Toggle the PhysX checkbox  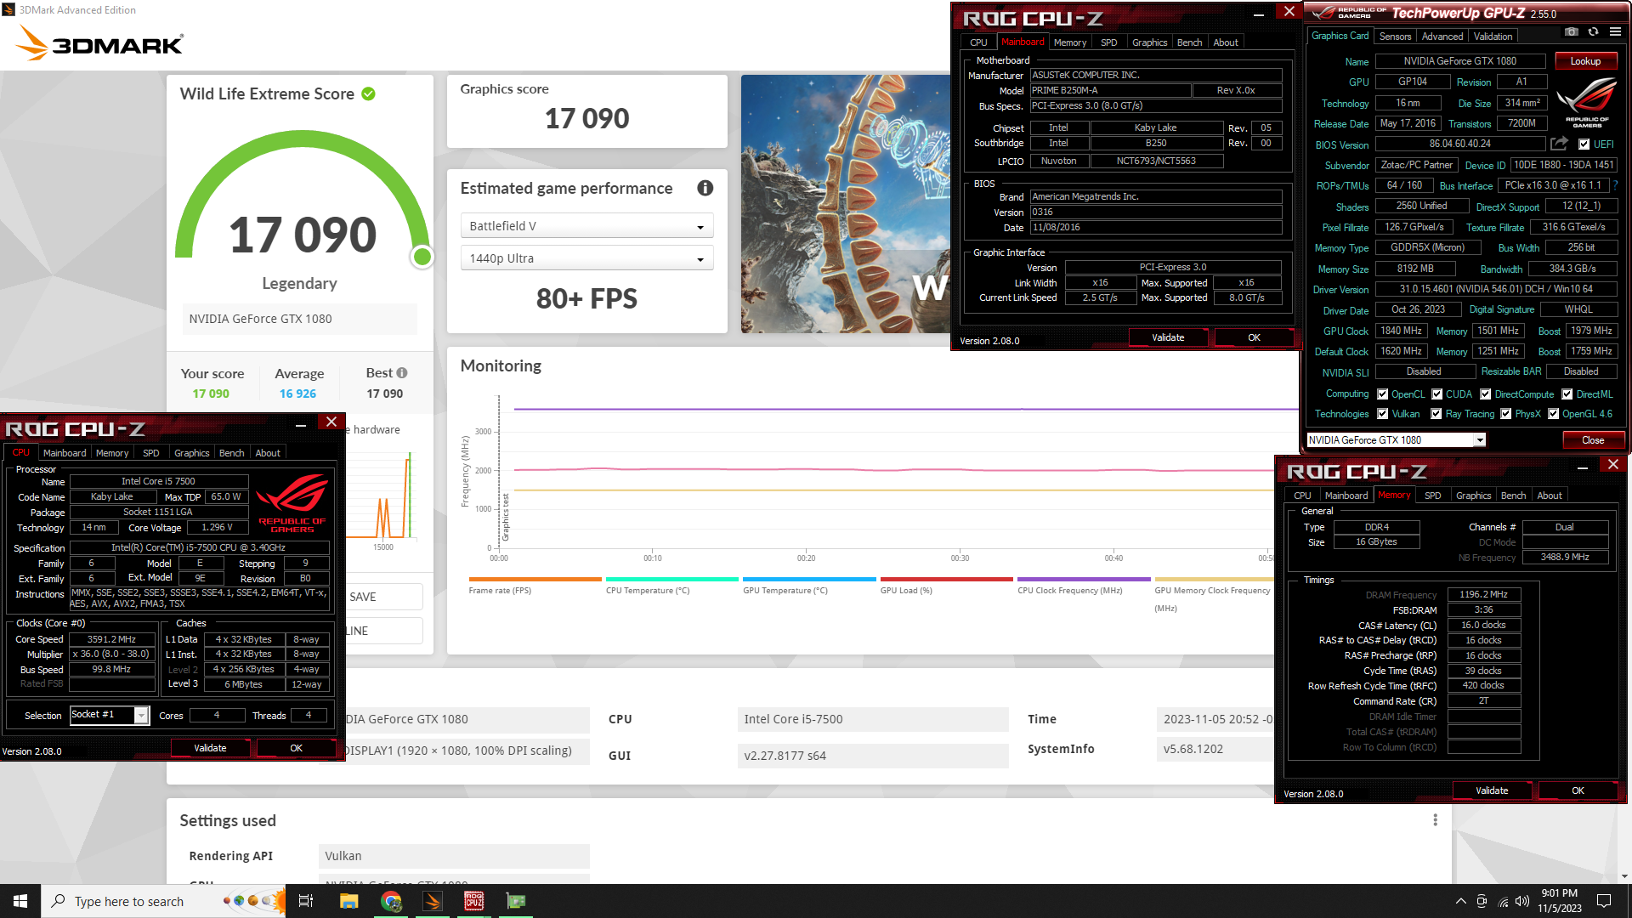click(1506, 414)
